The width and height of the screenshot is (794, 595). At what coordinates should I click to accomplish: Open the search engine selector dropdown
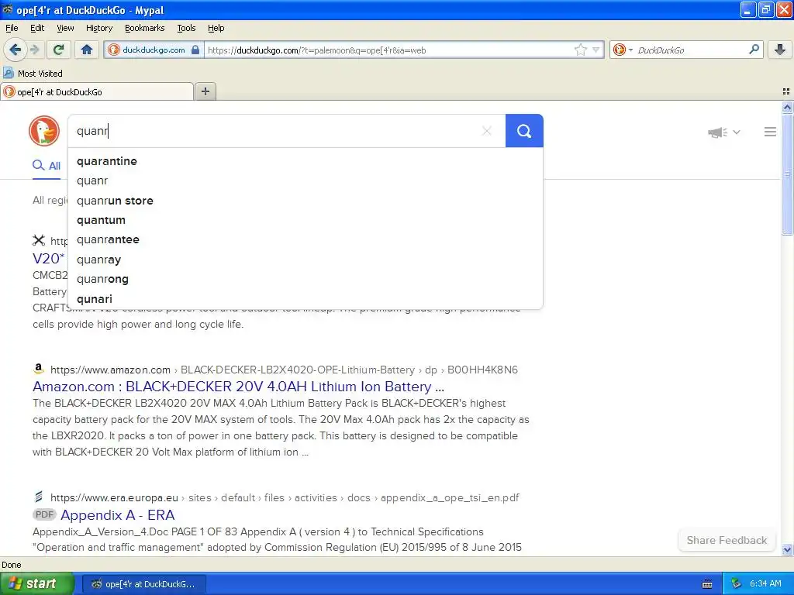pos(623,50)
